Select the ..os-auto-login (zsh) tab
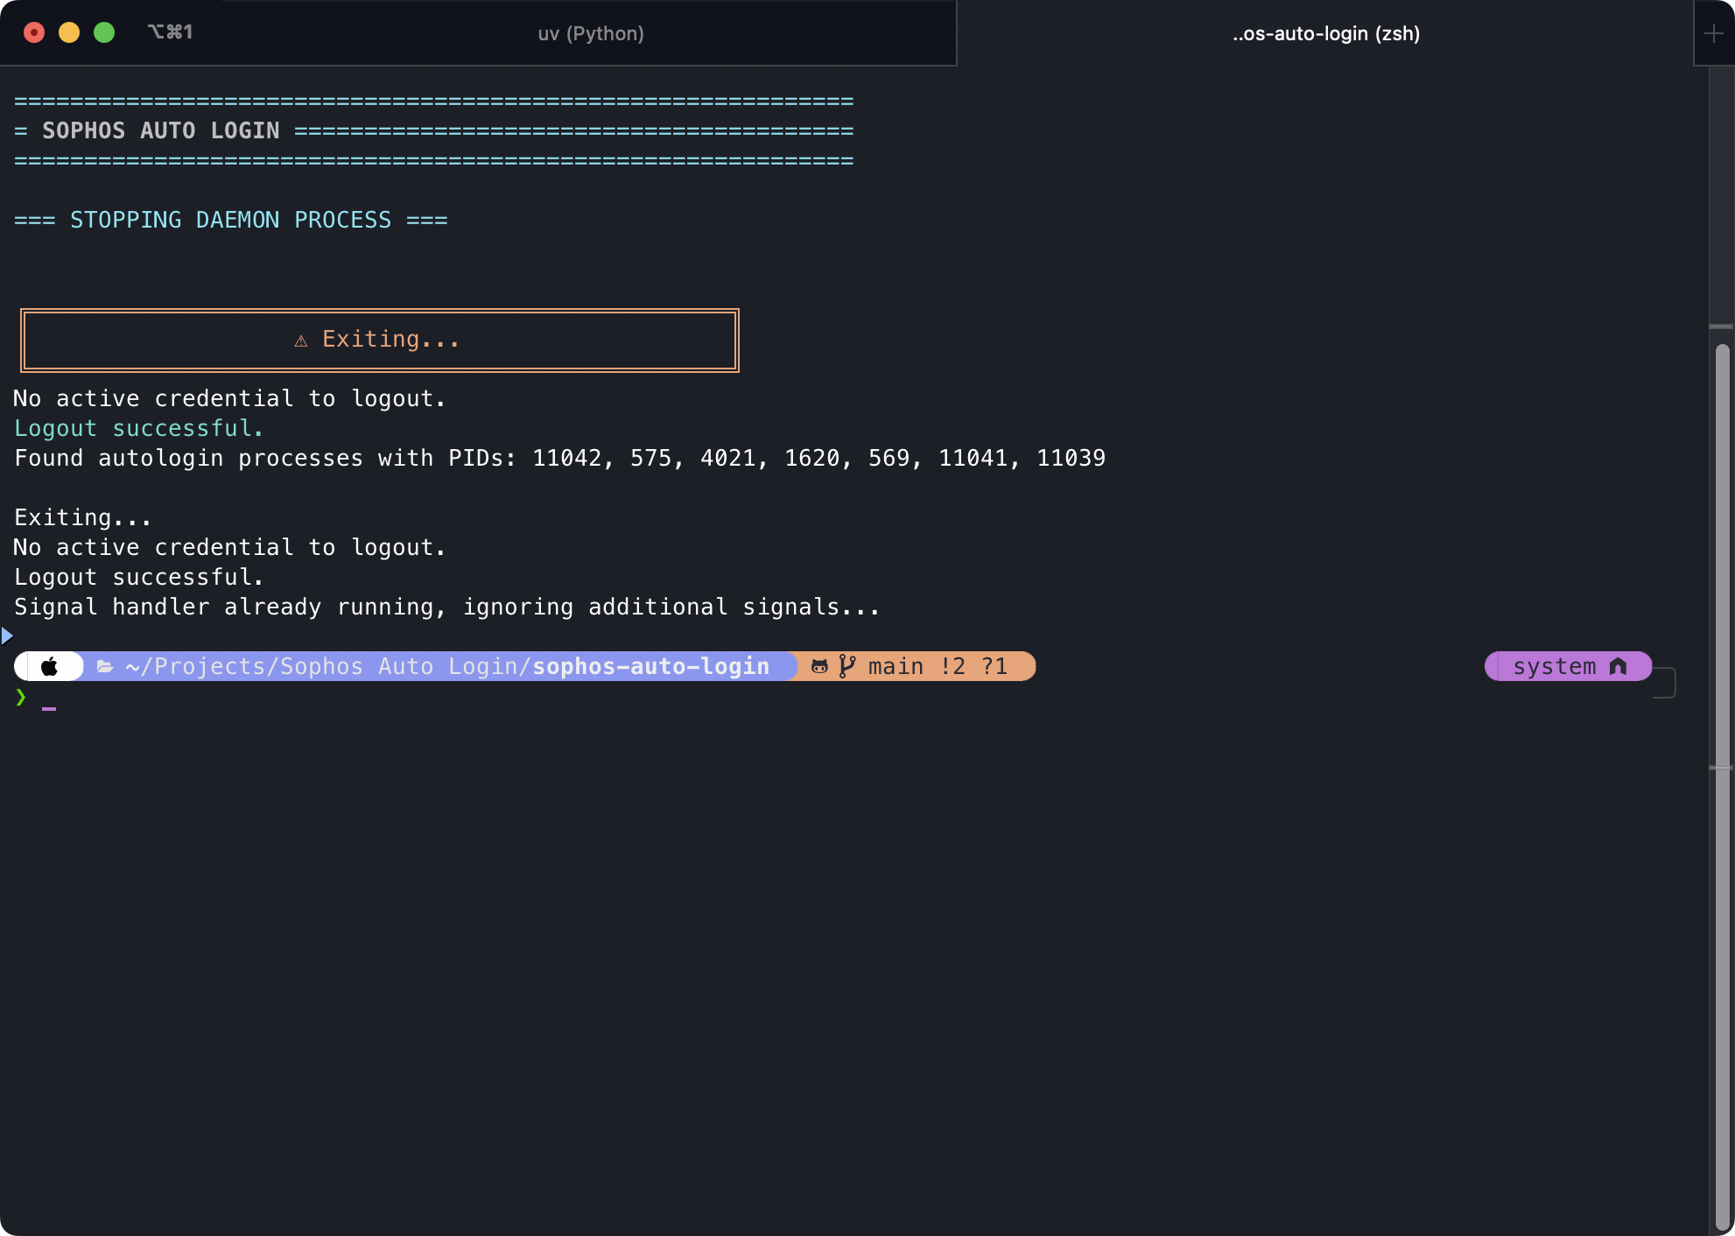 click(x=1325, y=33)
